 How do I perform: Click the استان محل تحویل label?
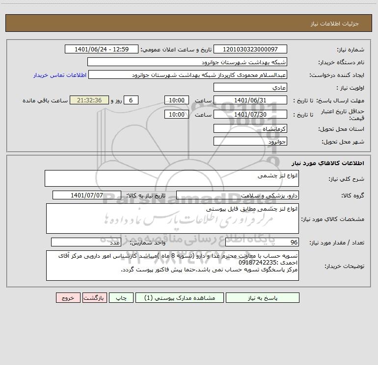tap(341, 129)
